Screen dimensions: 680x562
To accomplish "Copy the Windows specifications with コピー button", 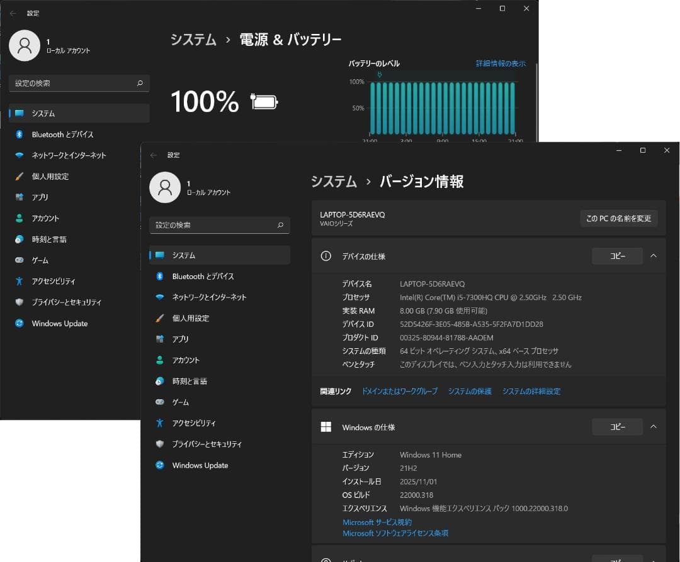I will tap(617, 427).
